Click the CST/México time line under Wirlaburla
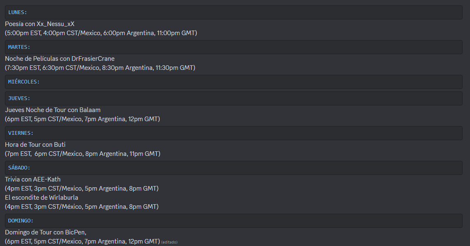This screenshot has height=246, width=470. pyautogui.click(x=82, y=207)
